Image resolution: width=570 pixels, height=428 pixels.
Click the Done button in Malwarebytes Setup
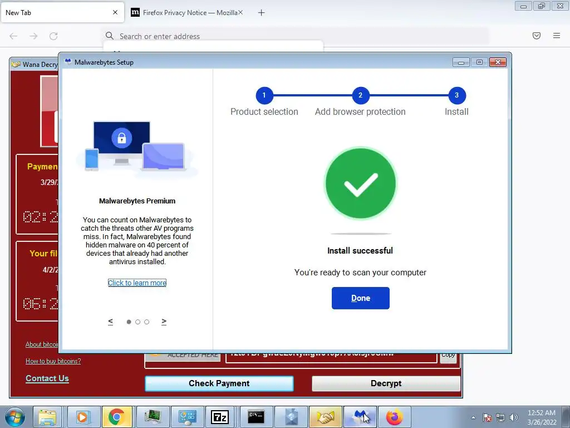pyautogui.click(x=360, y=298)
